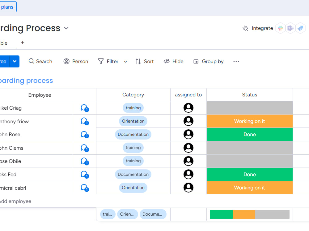Screen dimensions: 309x231
Task: Click the Integrate plug icon
Action: [245, 28]
